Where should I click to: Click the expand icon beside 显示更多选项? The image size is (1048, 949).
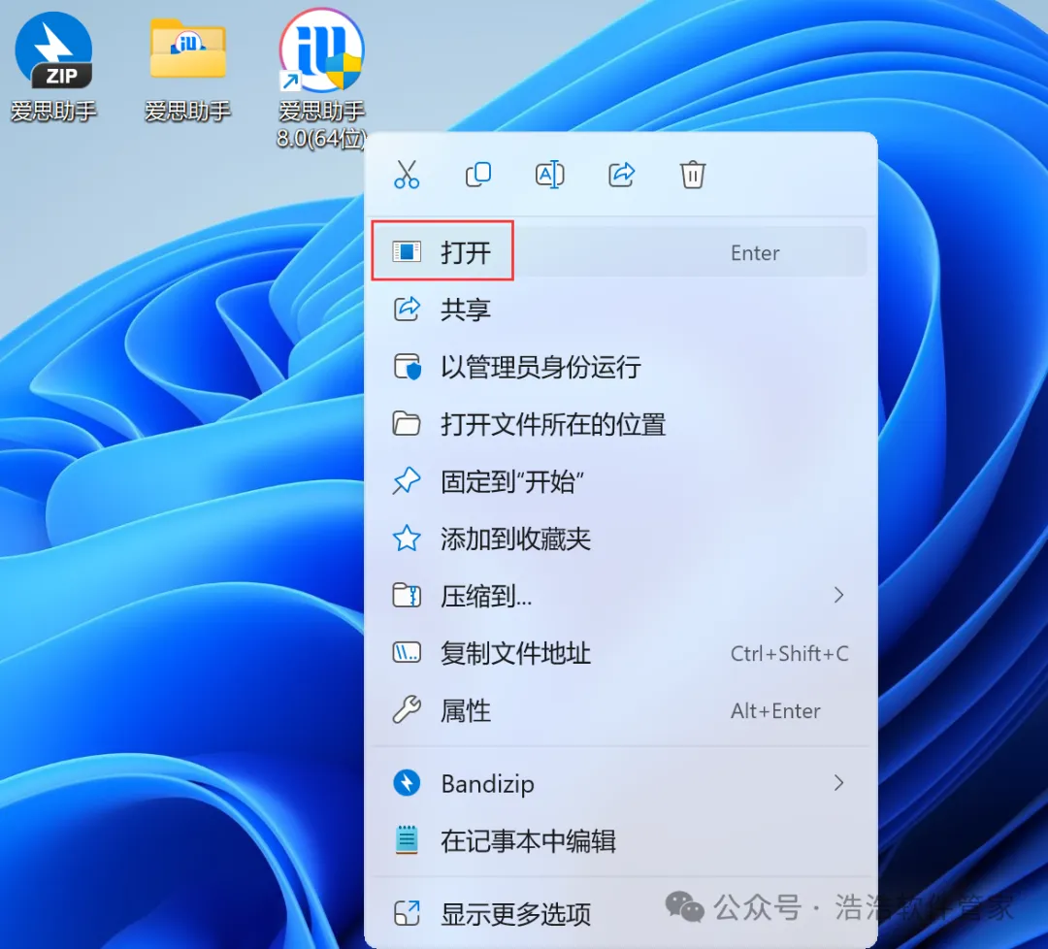click(407, 913)
